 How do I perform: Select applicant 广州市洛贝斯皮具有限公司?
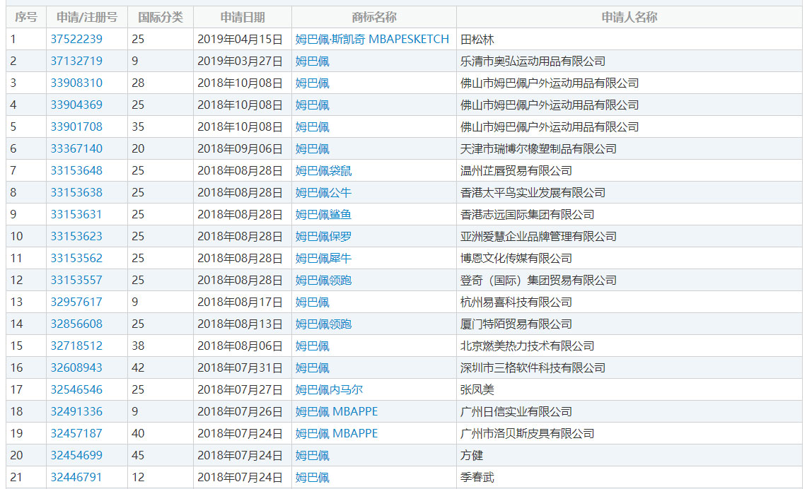tap(528, 433)
